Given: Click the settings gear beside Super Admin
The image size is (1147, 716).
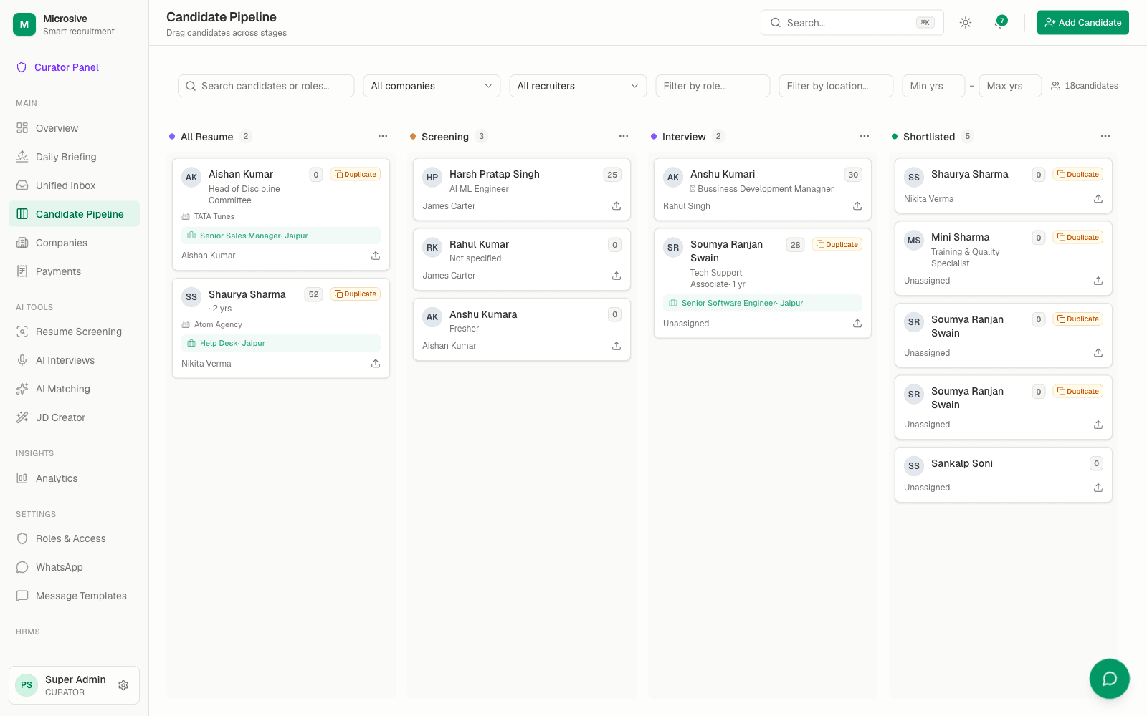Looking at the screenshot, I should coord(123,685).
